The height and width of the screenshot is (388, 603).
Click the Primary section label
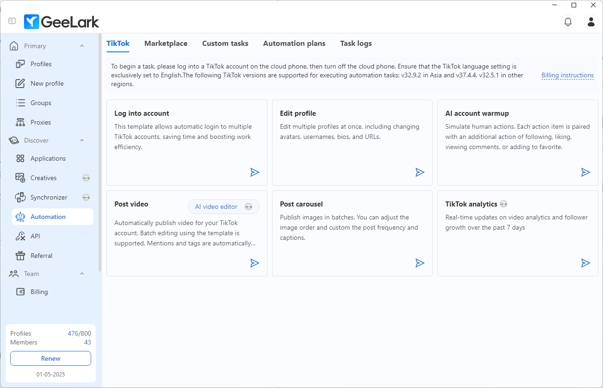(35, 46)
